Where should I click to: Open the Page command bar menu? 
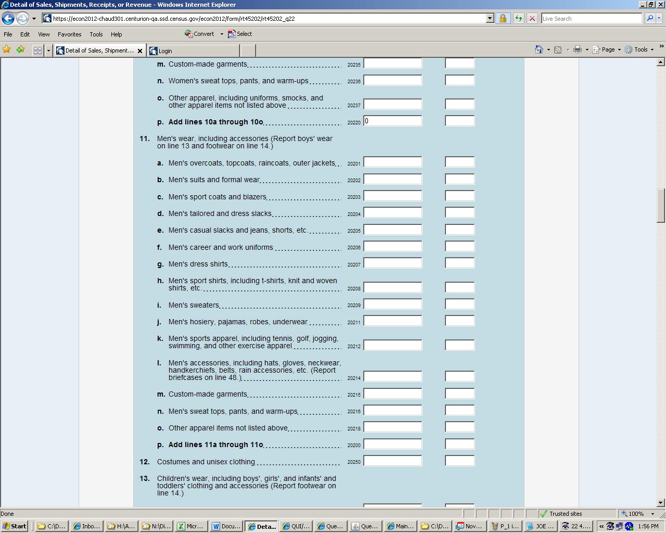607,49
